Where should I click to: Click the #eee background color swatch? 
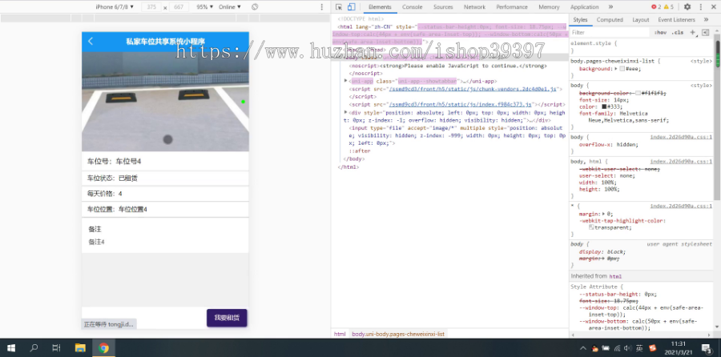point(622,69)
